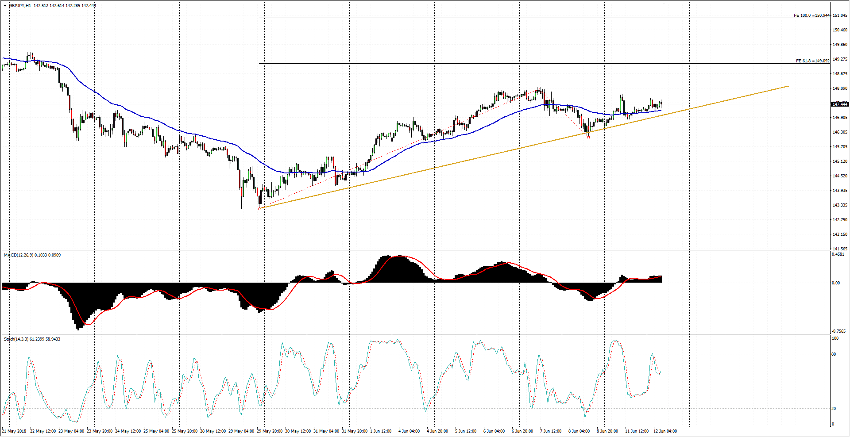
Task: Click the 151.045 price scale value
Action: (x=840, y=15)
